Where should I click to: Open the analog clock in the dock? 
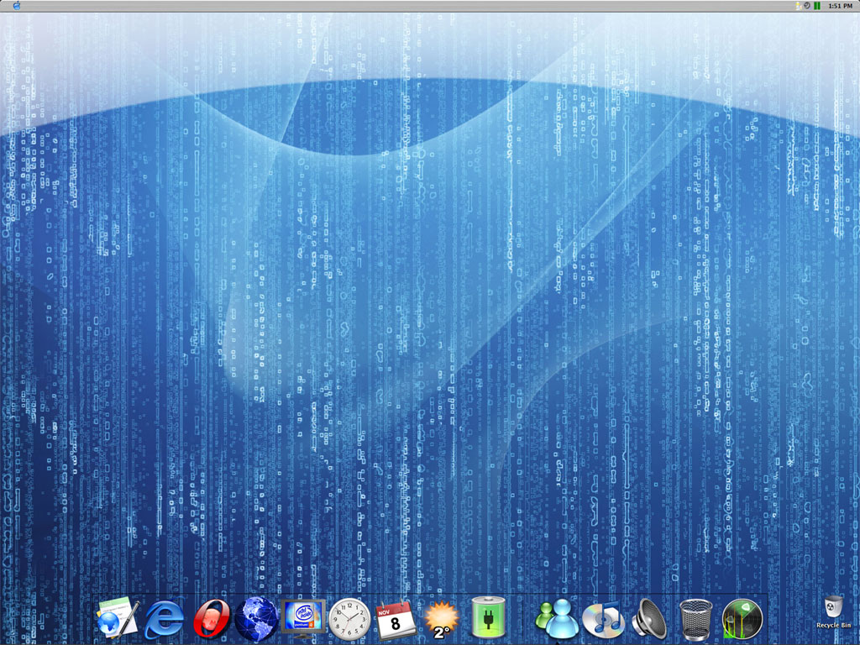point(349,620)
